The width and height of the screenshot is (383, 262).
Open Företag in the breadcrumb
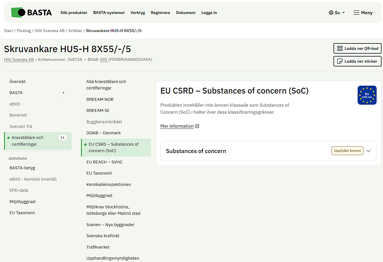[24, 31]
